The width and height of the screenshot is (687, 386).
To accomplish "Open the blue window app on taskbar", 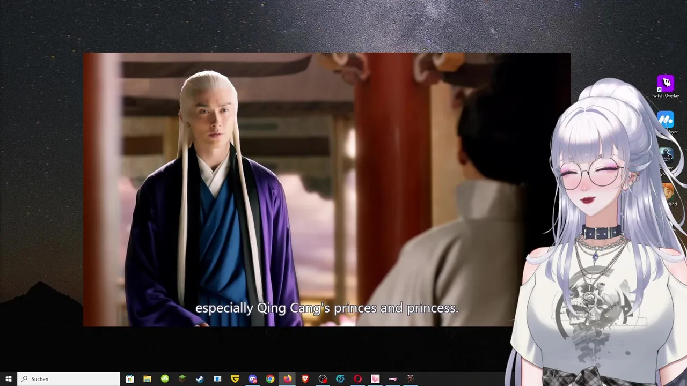I will pyautogui.click(x=217, y=379).
